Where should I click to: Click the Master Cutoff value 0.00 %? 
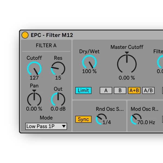tap(127, 78)
